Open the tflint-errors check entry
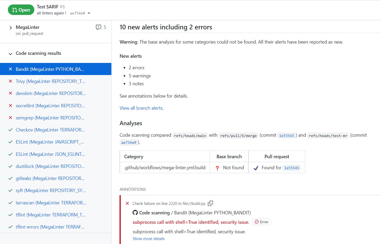The image size is (381, 244). click(x=50, y=227)
